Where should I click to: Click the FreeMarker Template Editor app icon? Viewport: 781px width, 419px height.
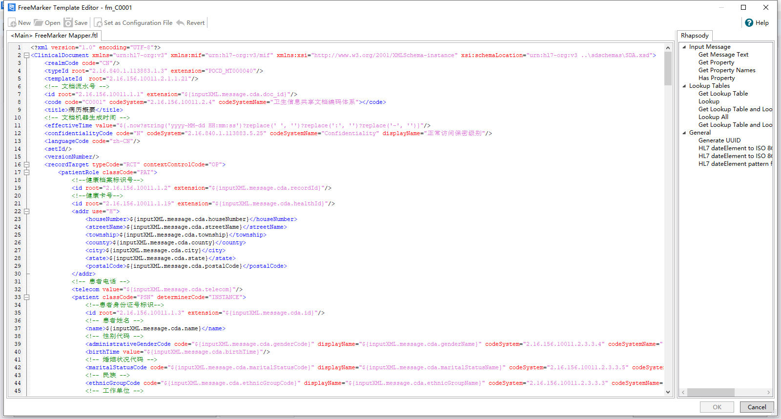(x=12, y=7)
